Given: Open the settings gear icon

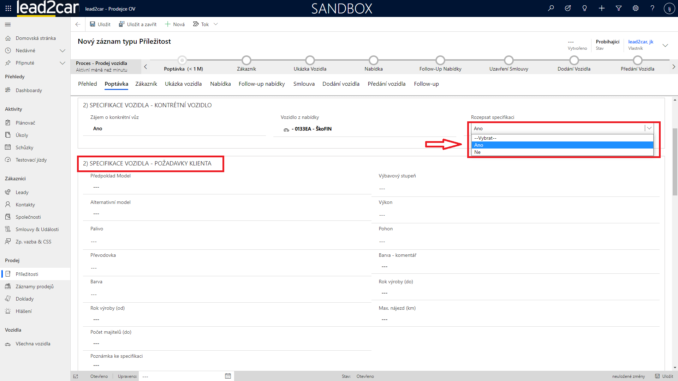Looking at the screenshot, I should [x=636, y=8].
